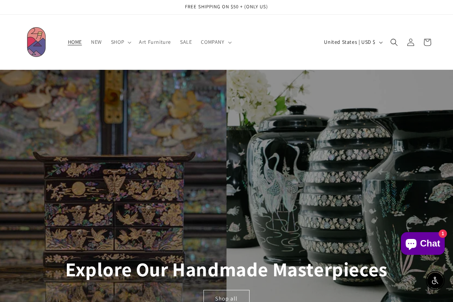Open the search magnifier icon
This screenshot has height=302, width=453.
tap(394, 42)
